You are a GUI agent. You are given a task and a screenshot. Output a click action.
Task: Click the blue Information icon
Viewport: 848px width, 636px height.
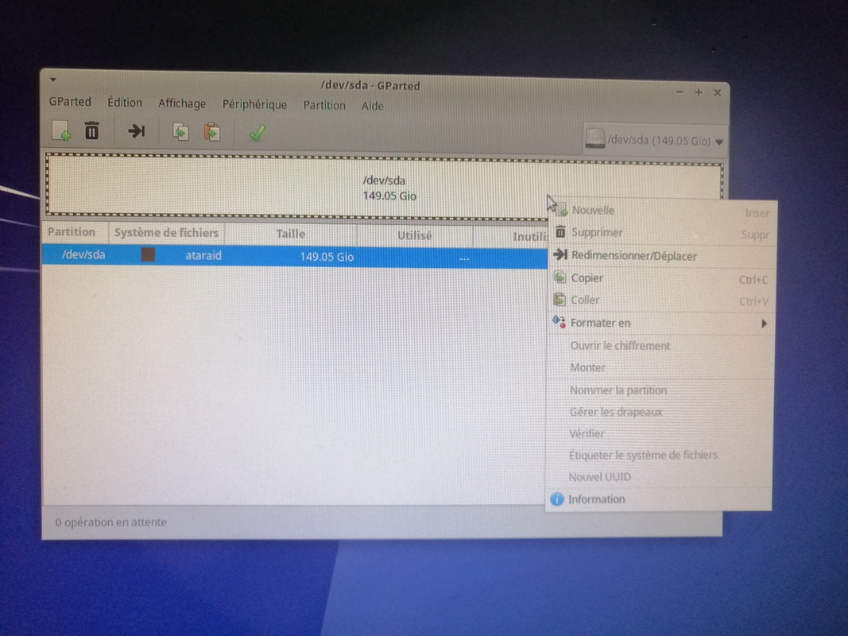[556, 499]
